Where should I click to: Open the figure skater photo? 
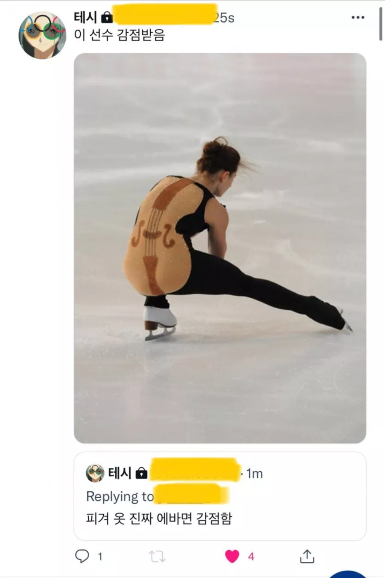[220, 248]
